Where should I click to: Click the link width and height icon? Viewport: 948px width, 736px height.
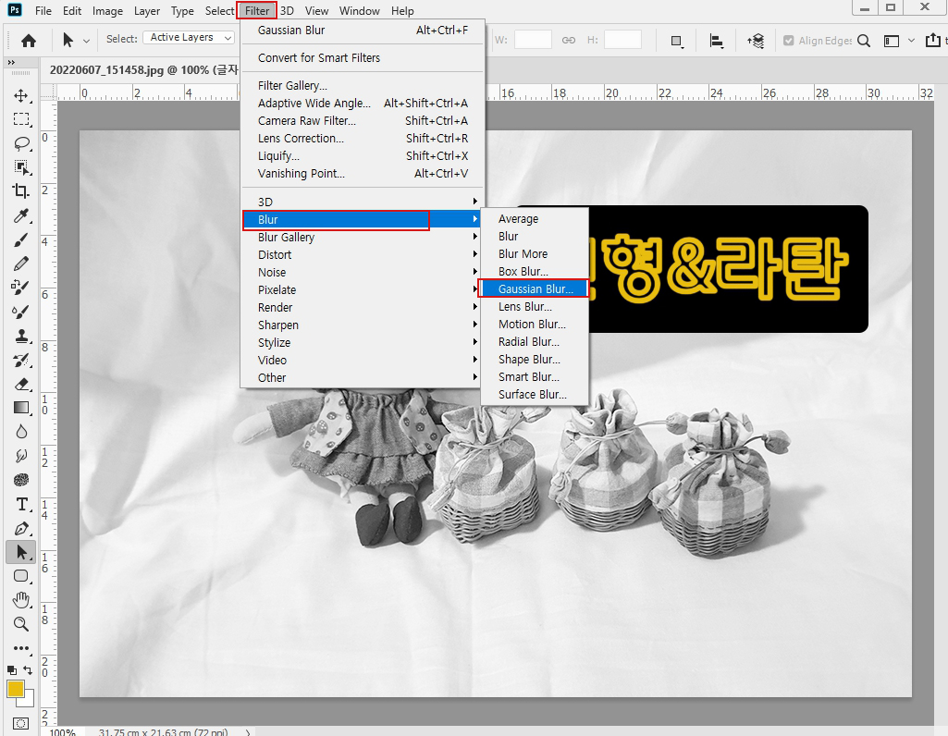pyautogui.click(x=568, y=41)
